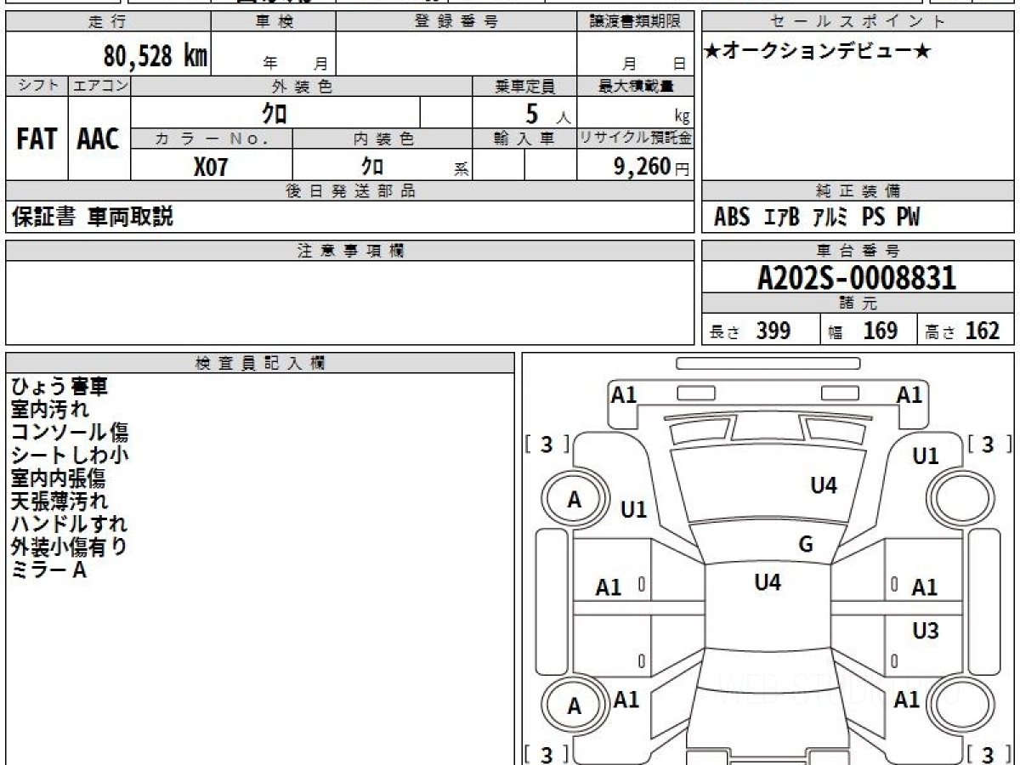The height and width of the screenshot is (765, 1020).
Task: Click the 譲渡書類期限 header cell
Action: (635, 22)
